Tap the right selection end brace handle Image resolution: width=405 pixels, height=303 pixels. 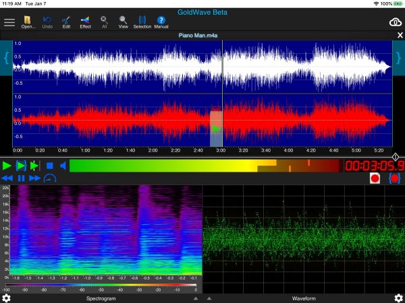399,58
